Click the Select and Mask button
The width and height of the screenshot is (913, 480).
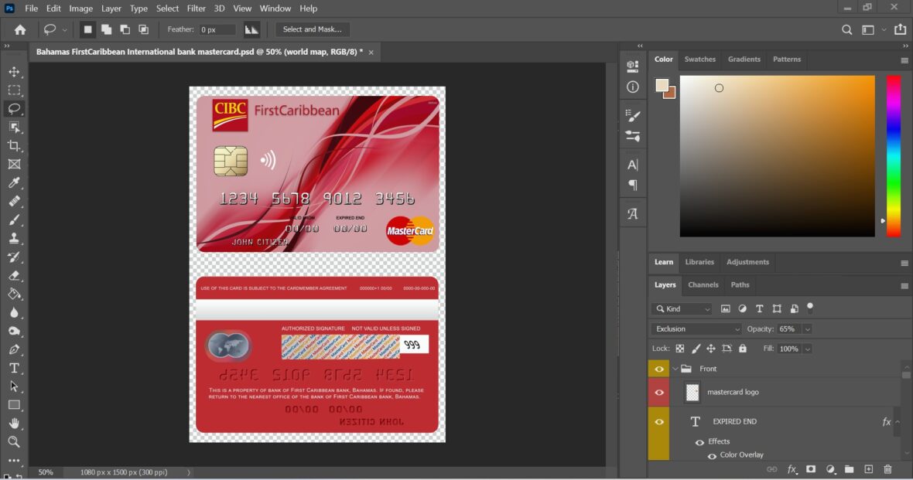pos(312,29)
